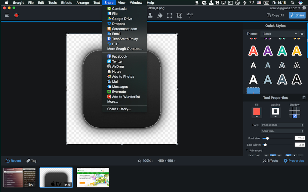Screen dimensions: 308x192
Task: Click the 20pt font size field
Action: [300, 138]
